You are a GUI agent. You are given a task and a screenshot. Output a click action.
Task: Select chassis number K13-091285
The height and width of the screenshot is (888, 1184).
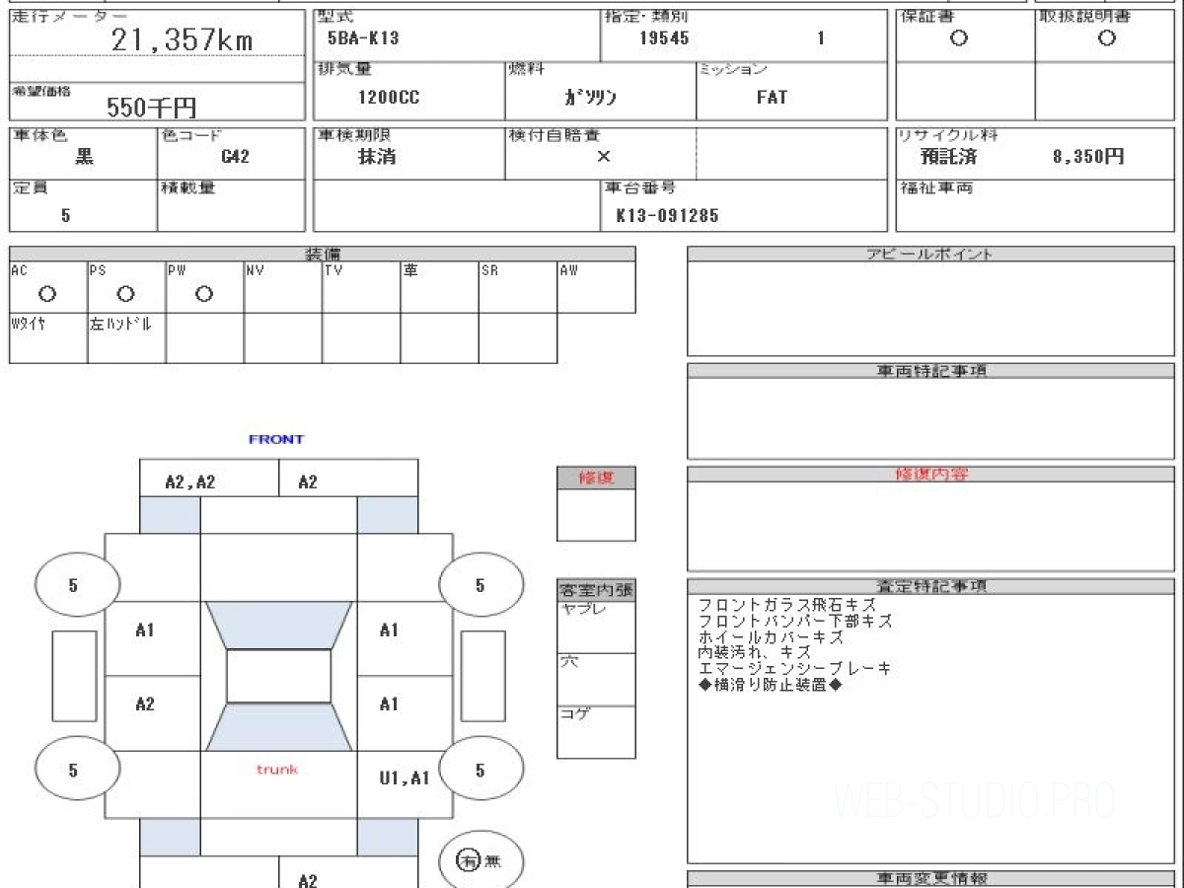click(x=667, y=215)
